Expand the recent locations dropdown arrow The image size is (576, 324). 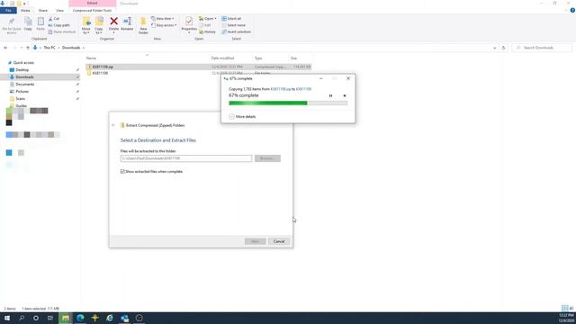coord(22,48)
